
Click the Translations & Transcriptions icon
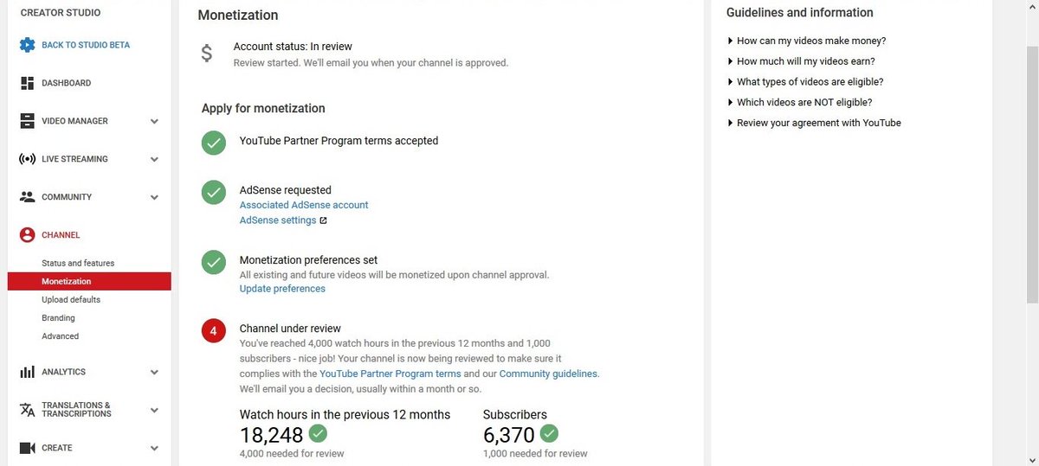click(x=27, y=410)
